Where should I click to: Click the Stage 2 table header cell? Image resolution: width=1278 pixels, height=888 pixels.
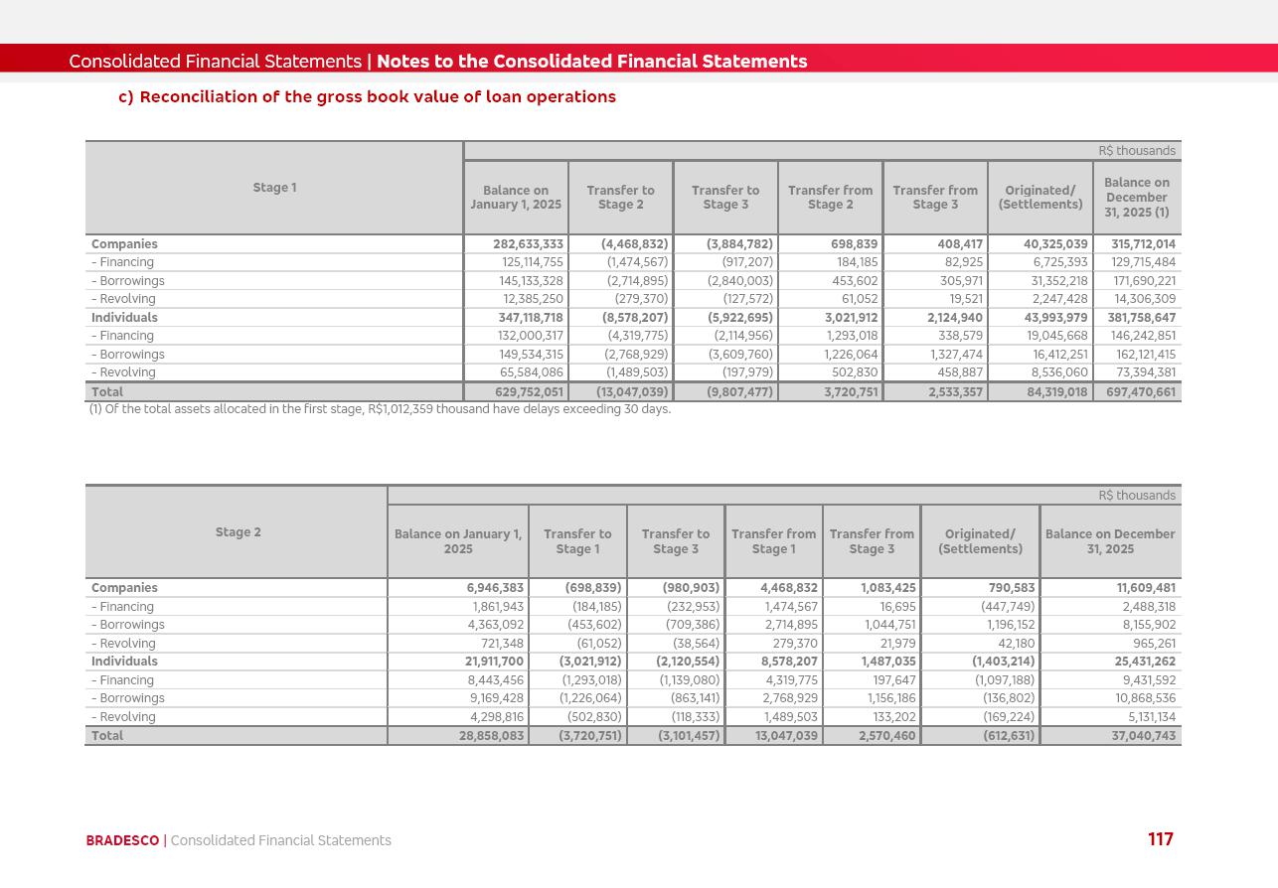[238, 532]
